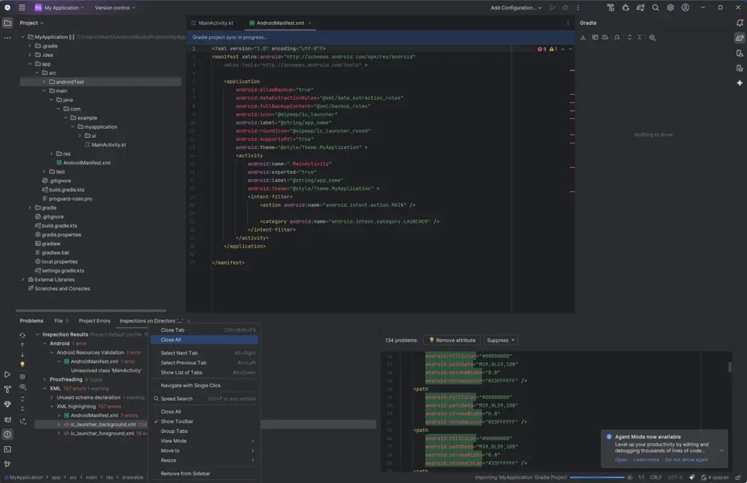Open the Terminal tool window

pos(8,449)
